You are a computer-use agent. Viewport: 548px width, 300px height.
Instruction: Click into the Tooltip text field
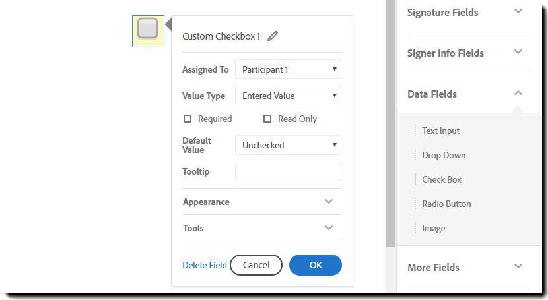click(x=288, y=171)
